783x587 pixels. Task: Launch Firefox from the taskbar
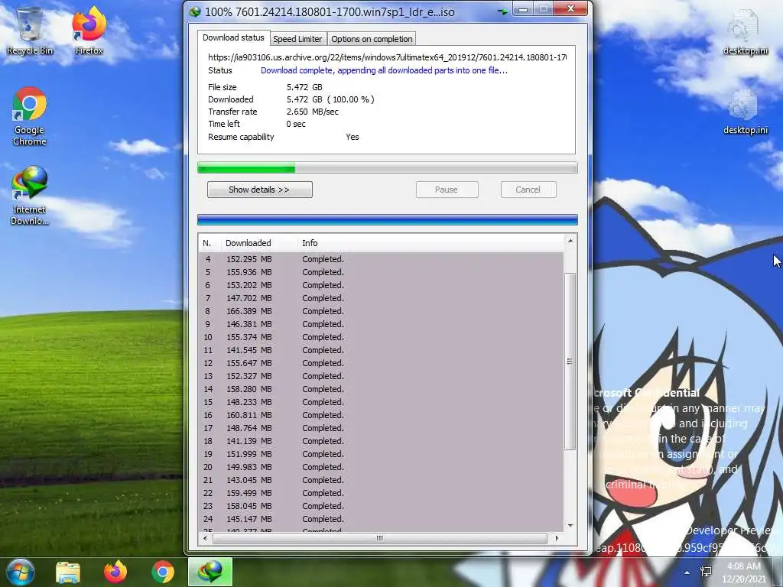(x=115, y=572)
